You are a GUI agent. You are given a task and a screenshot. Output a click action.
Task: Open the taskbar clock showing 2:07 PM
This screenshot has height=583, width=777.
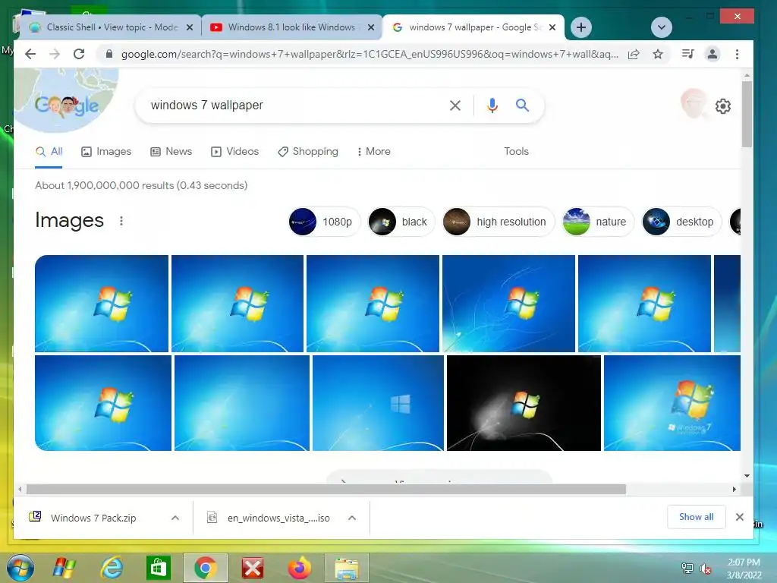744,569
